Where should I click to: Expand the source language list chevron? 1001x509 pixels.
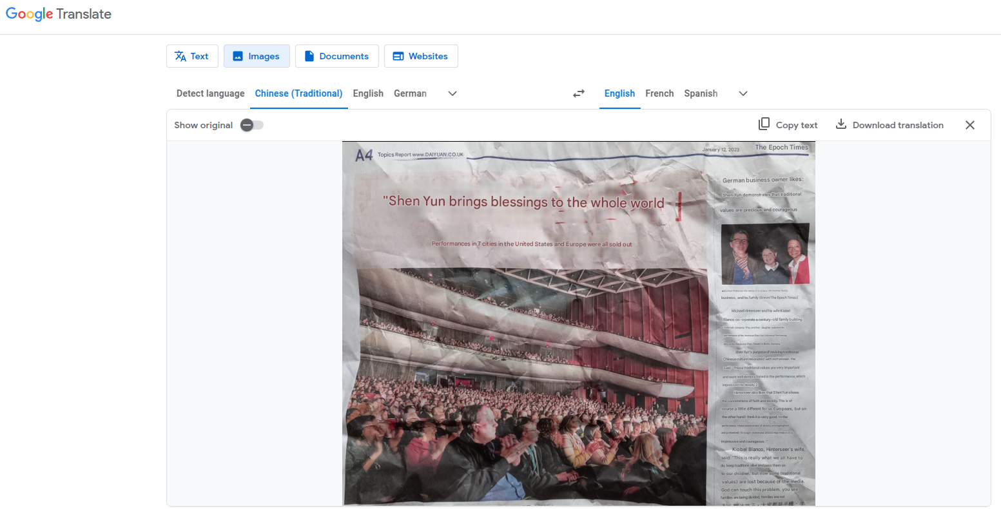pos(452,93)
